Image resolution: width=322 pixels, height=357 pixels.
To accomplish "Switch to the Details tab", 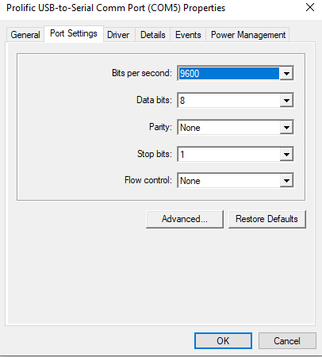I will (x=153, y=35).
